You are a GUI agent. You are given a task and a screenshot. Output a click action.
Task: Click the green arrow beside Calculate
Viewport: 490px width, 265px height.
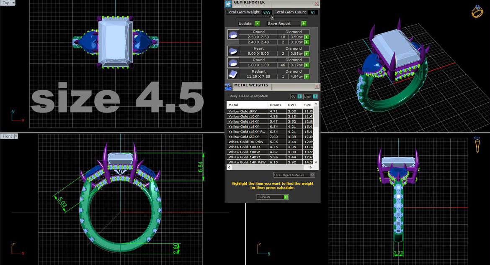coord(286,197)
